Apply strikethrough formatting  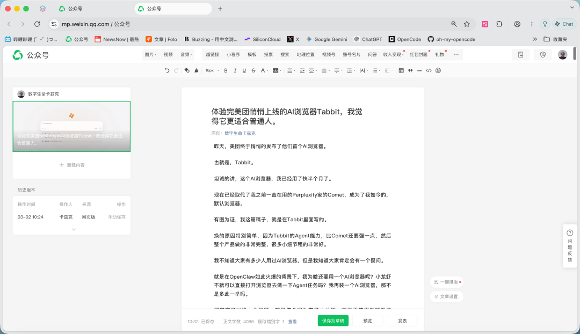[252, 70]
